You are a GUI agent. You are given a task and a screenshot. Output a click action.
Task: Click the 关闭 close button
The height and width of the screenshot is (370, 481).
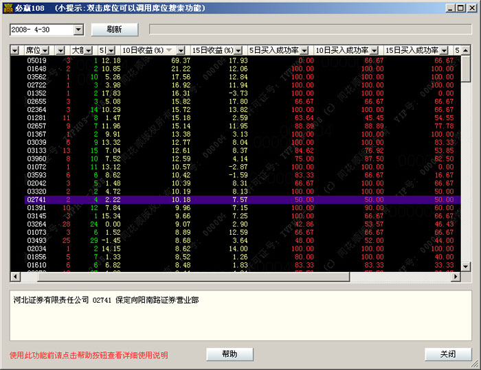(448, 354)
